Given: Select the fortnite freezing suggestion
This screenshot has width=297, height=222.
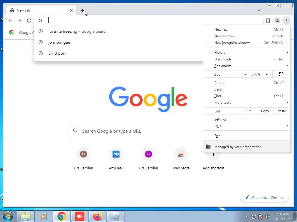Looking at the screenshot, I should coord(118,31).
